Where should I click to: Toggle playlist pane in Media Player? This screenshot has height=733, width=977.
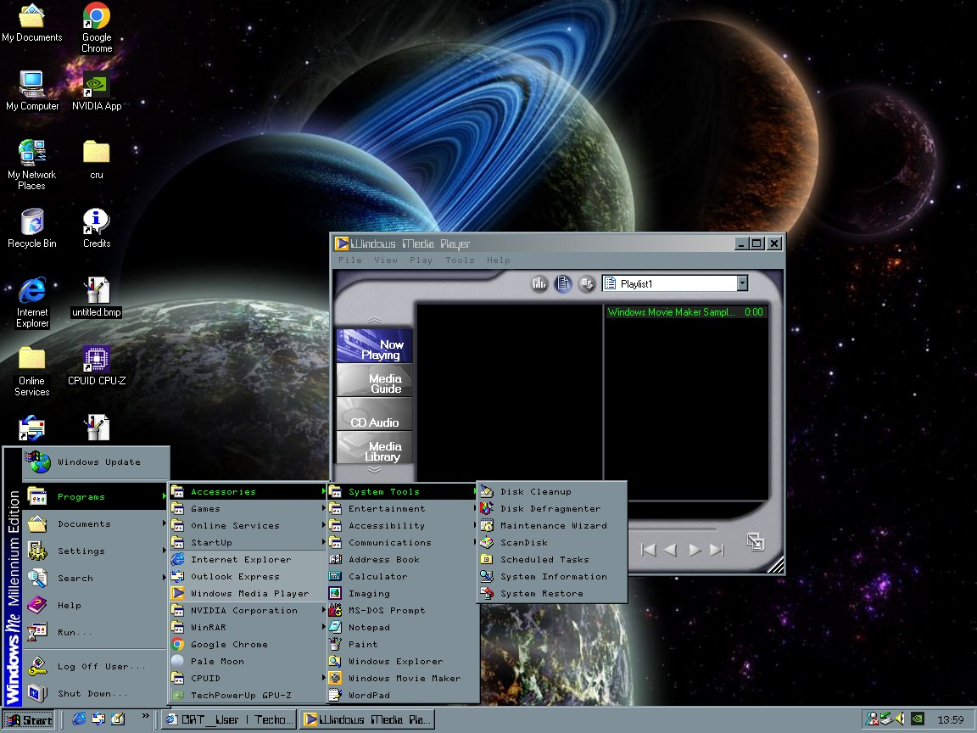(x=562, y=284)
